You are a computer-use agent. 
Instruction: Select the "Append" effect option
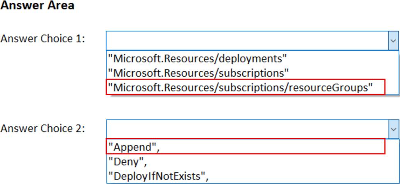tap(133, 147)
